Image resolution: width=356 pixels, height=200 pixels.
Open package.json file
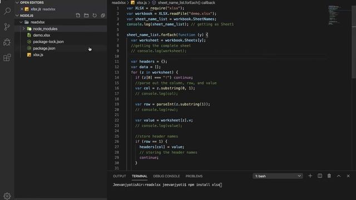pyautogui.click(x=44, y=48)
